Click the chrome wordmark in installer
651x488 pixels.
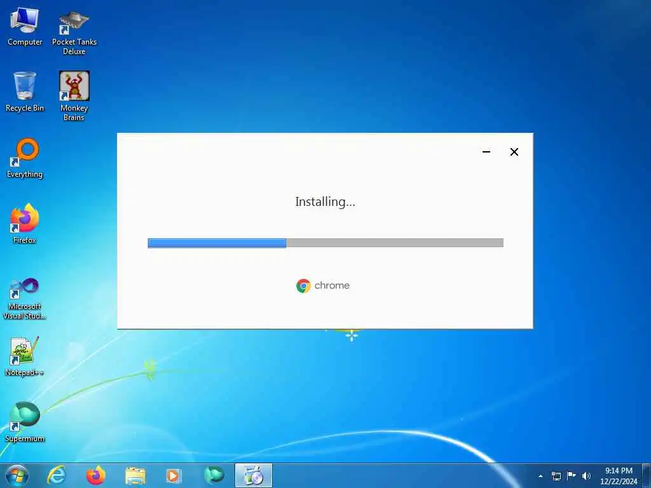332,285
